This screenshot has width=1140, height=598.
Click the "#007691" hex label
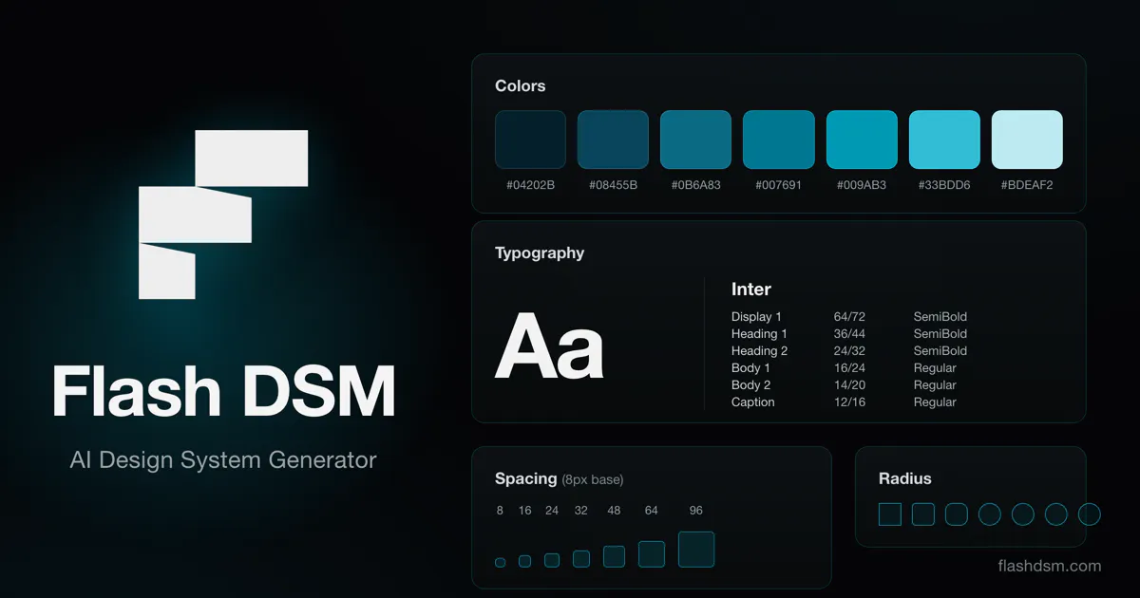point(778,185)
